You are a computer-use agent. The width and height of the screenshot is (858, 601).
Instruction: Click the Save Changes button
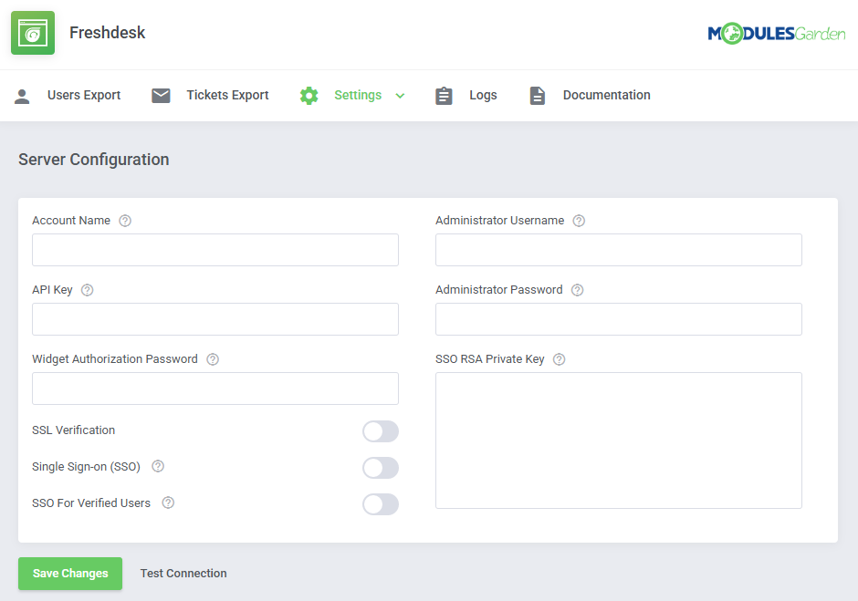(70, 573)
